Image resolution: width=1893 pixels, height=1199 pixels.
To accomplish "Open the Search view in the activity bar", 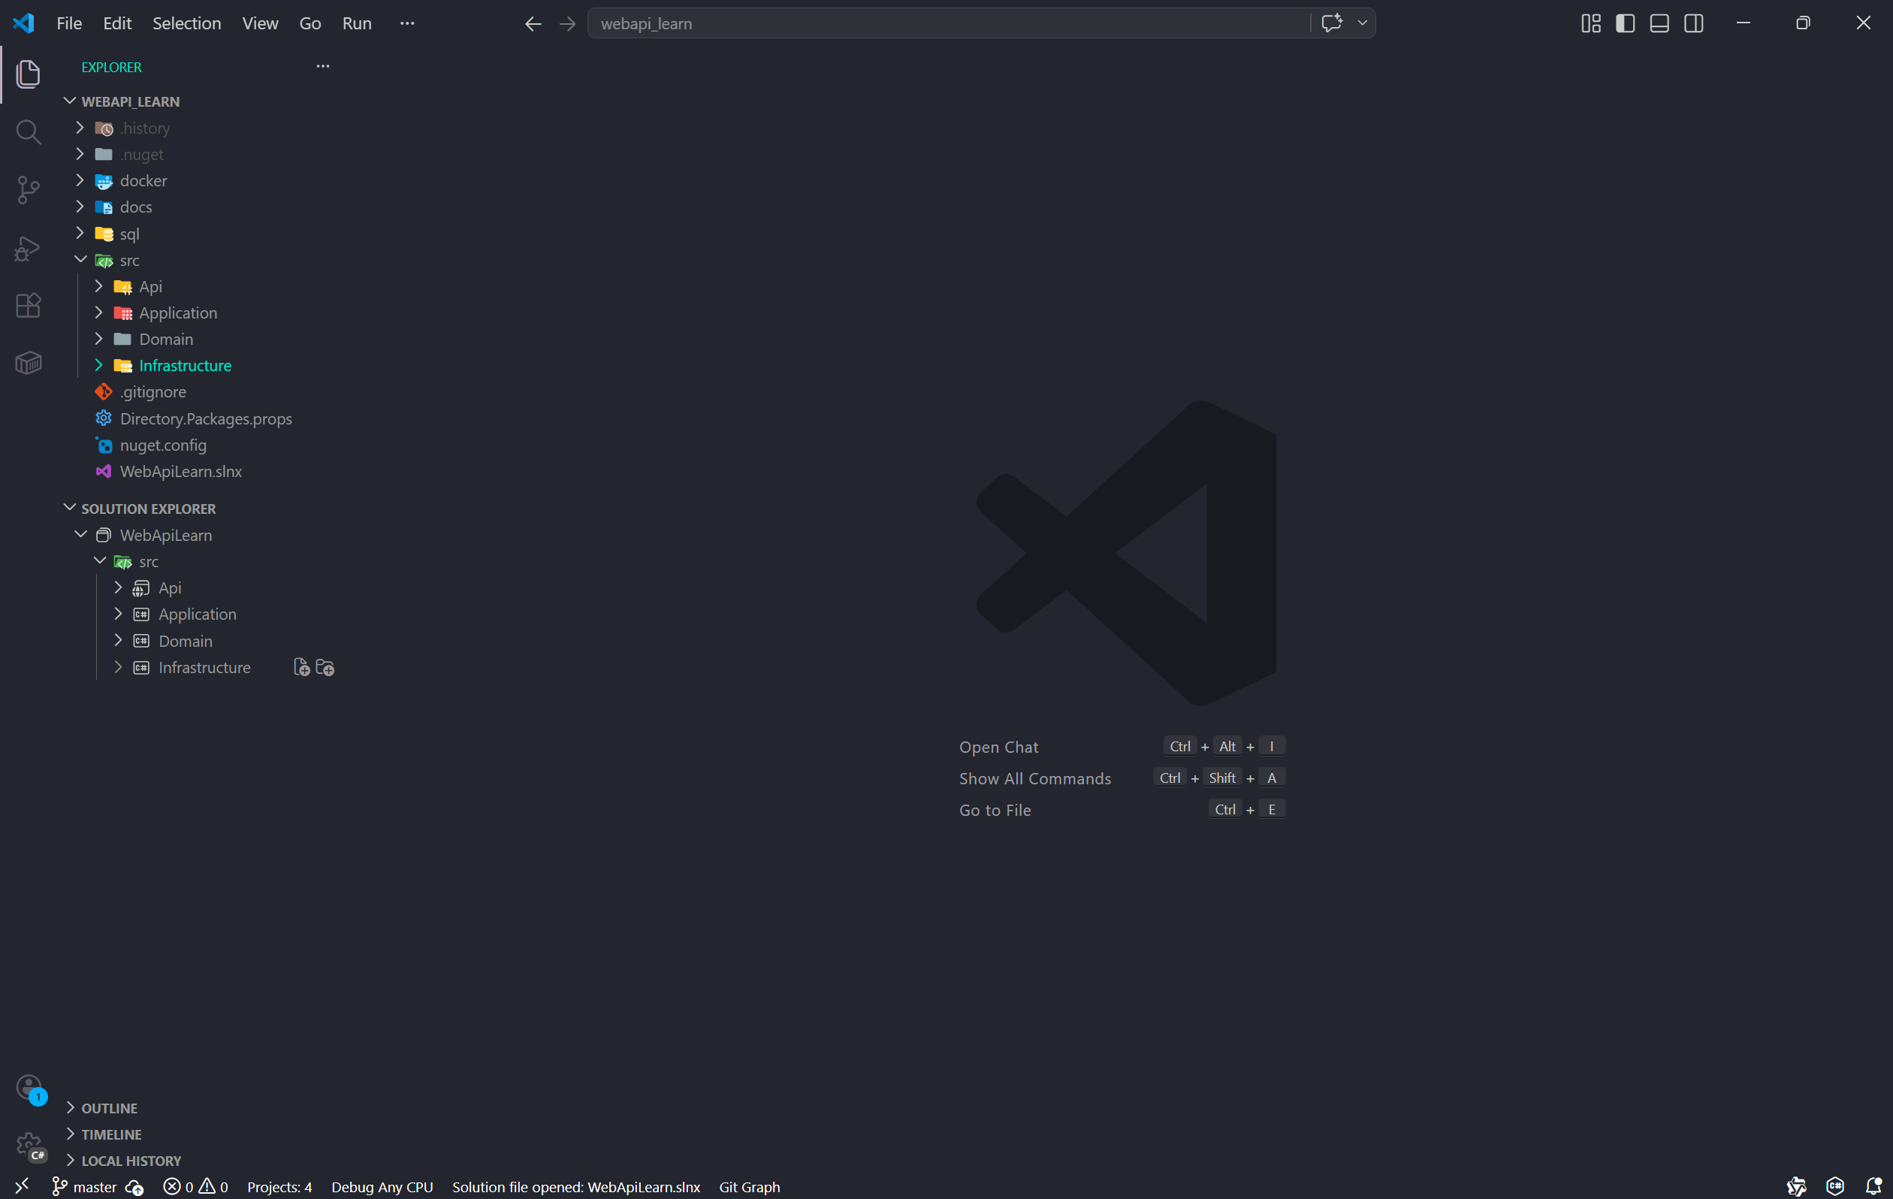I will coord(29,131).
